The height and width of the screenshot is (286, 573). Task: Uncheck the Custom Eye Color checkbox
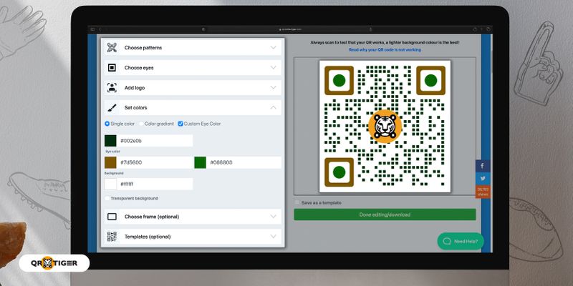(x=180, y=124)
